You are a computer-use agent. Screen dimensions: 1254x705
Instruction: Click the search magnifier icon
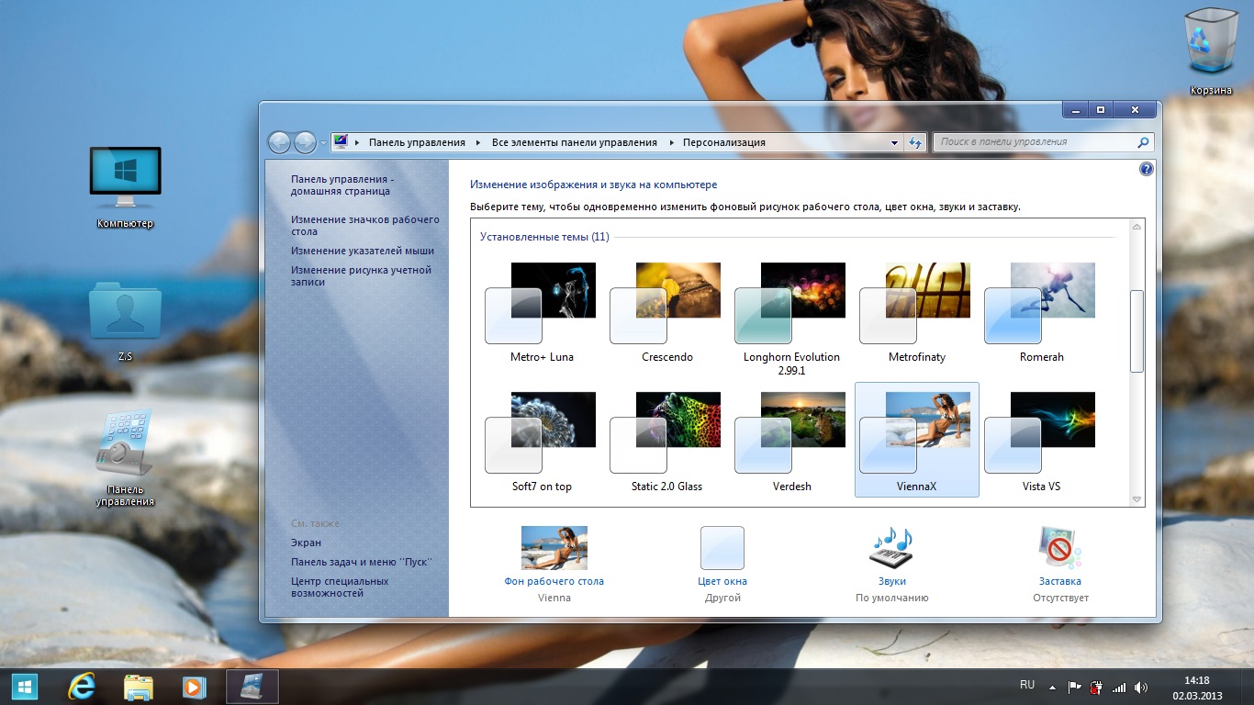pos(1143,143)
